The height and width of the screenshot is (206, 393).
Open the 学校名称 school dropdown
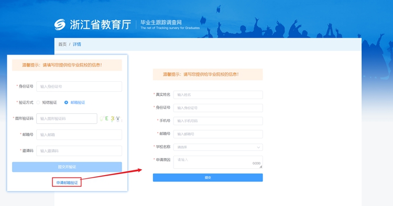click(218, 147)
